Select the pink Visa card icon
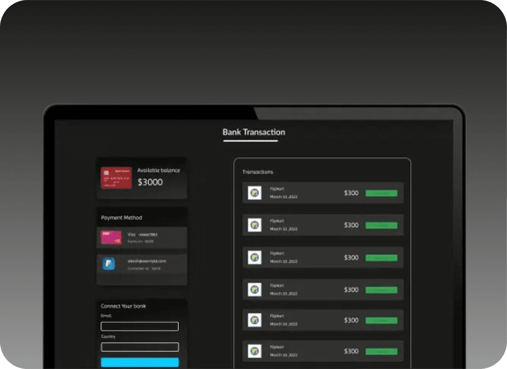507x369 pixels. (x=111, y=237)
